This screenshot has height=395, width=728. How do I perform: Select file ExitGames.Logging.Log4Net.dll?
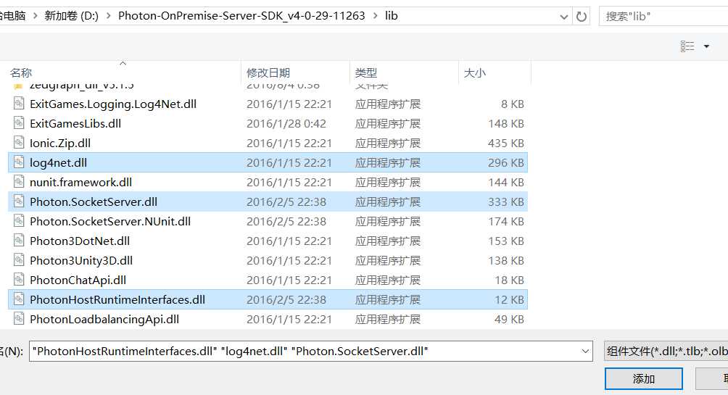pyautogui.click(x=113, y=104)
